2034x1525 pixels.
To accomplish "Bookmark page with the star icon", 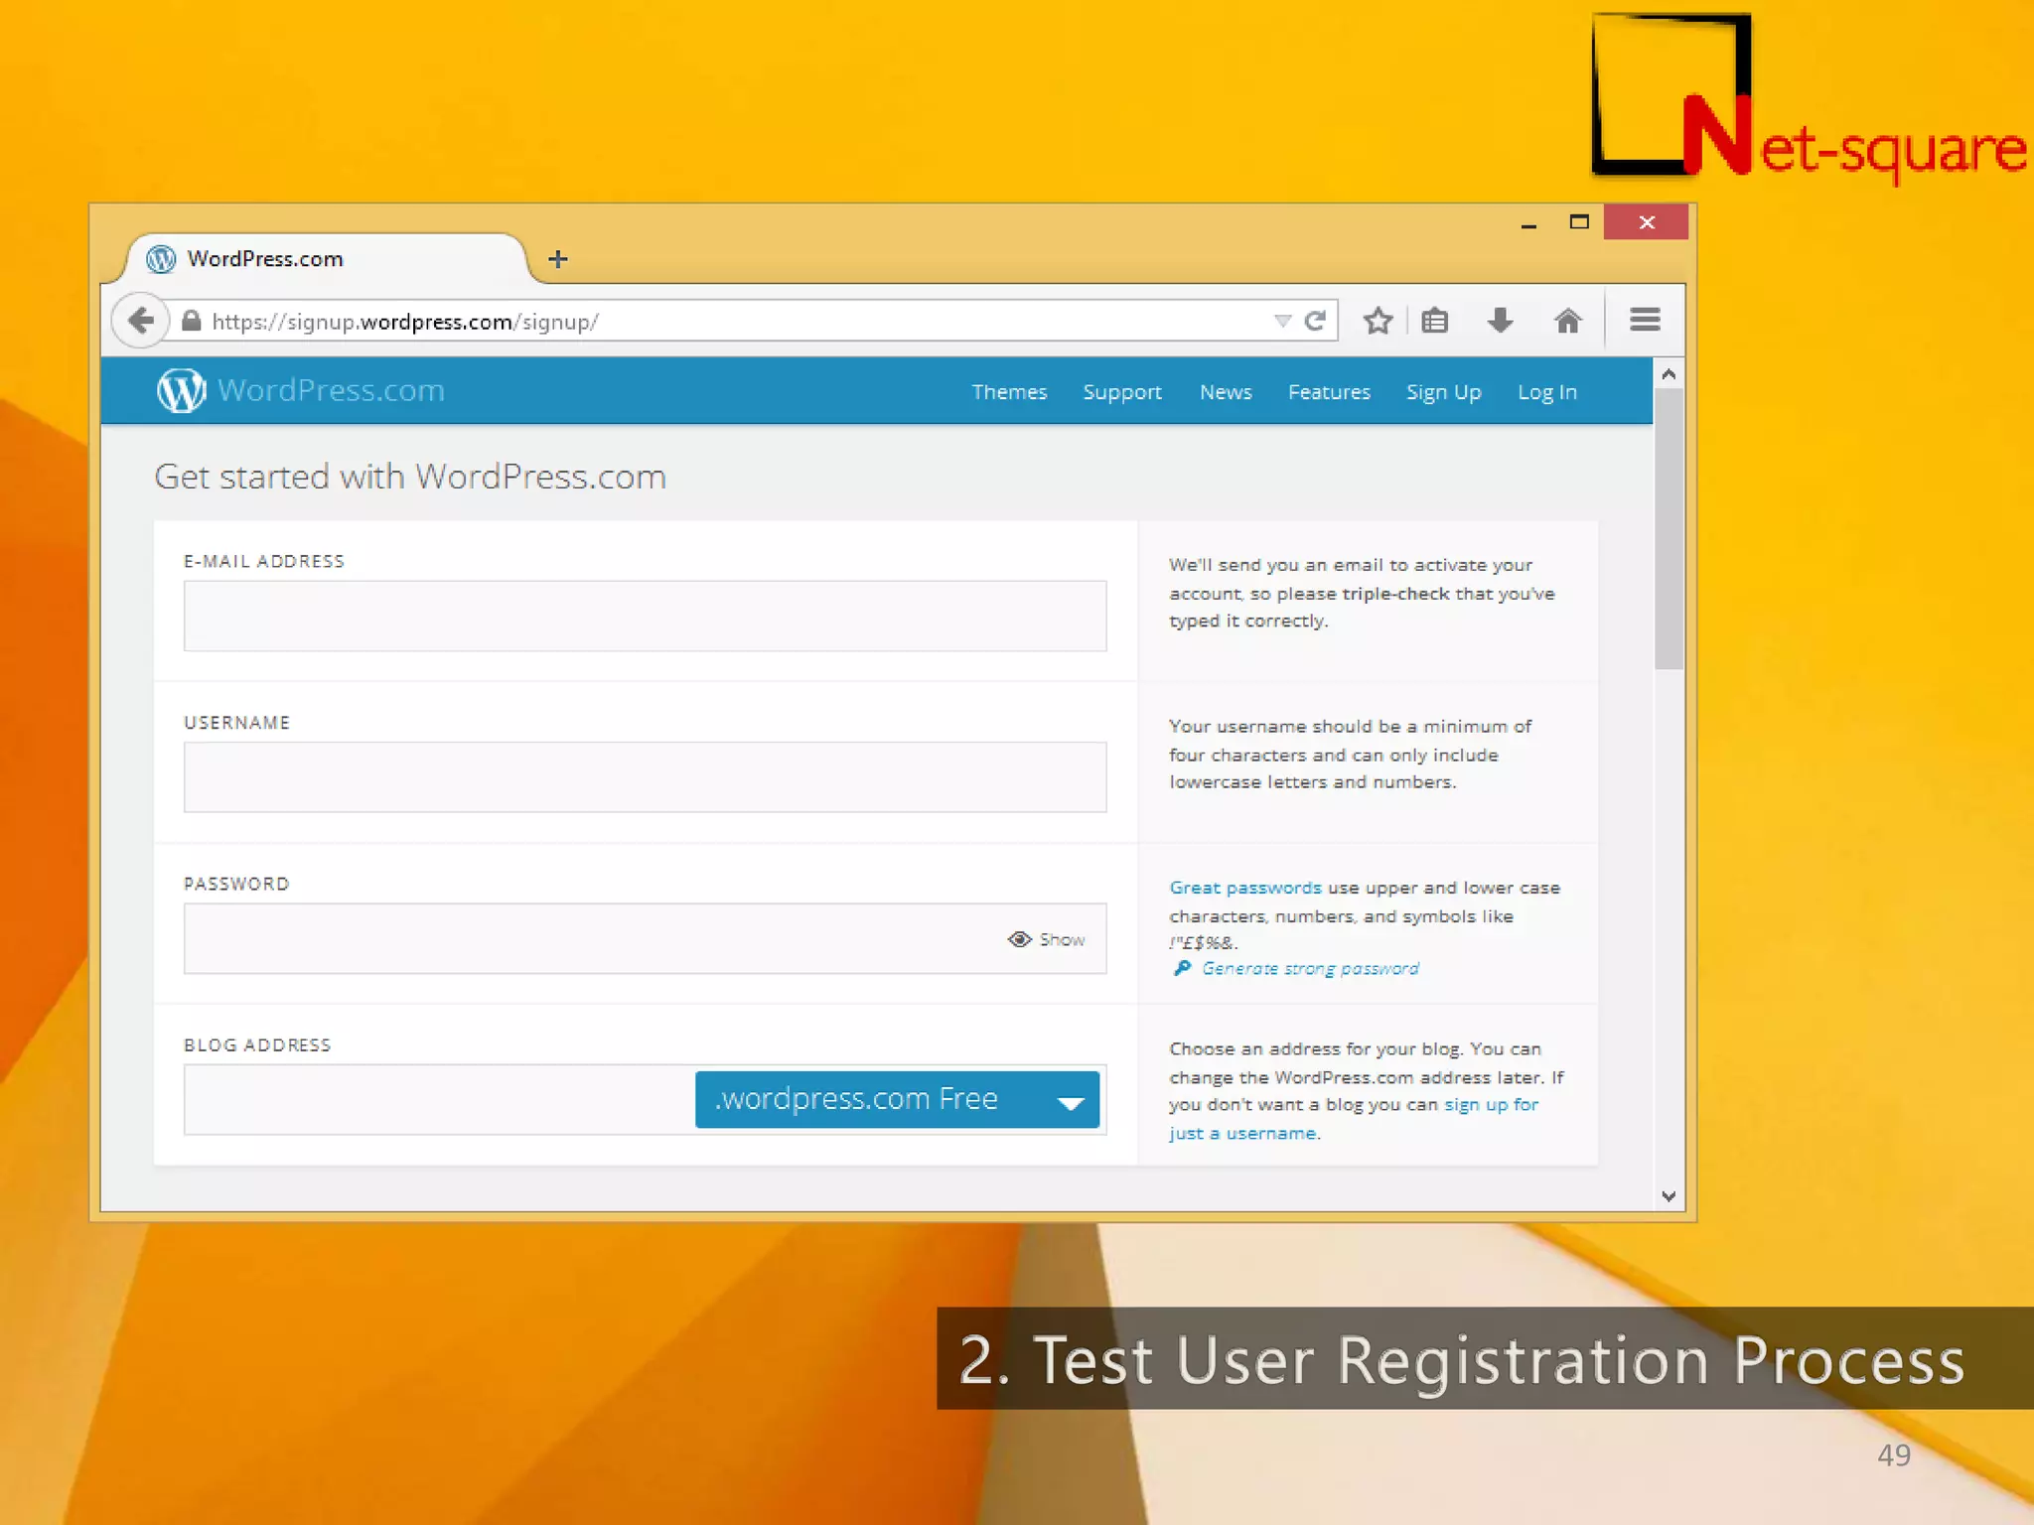I will coord(1378,321).
